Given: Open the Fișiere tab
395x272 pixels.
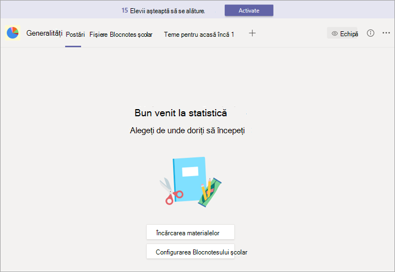Looking at the screenshot, I should coord(99,34).
